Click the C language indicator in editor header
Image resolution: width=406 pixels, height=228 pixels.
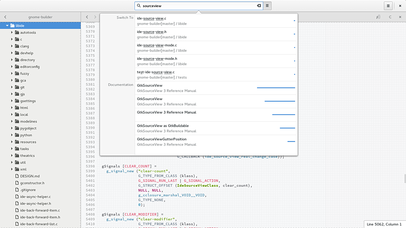[x=390, y=17]
